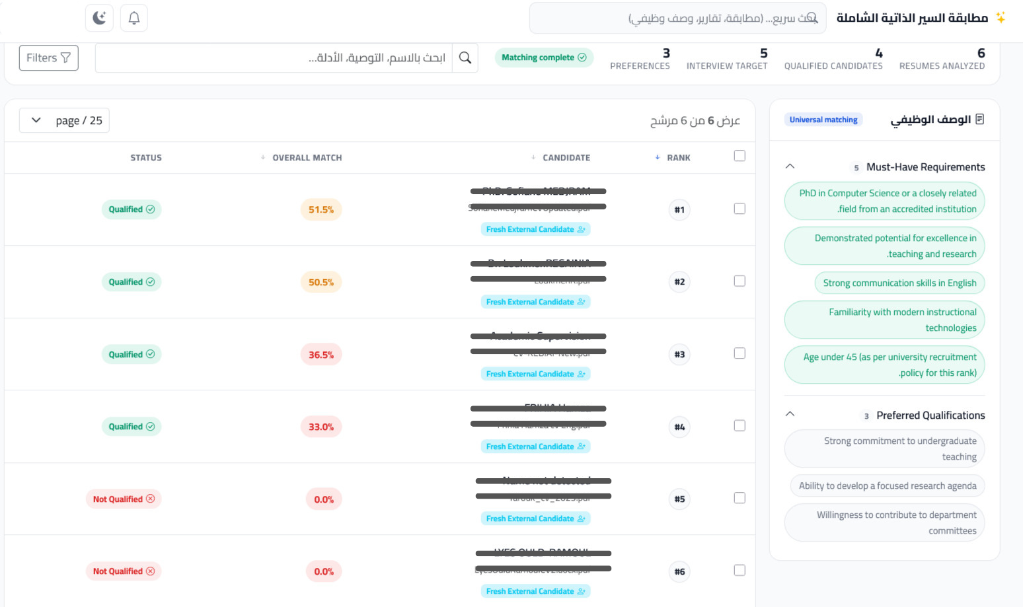Focus the quick search field at top
Viewport: 1023px width, 607px height.
pos(678,18)
